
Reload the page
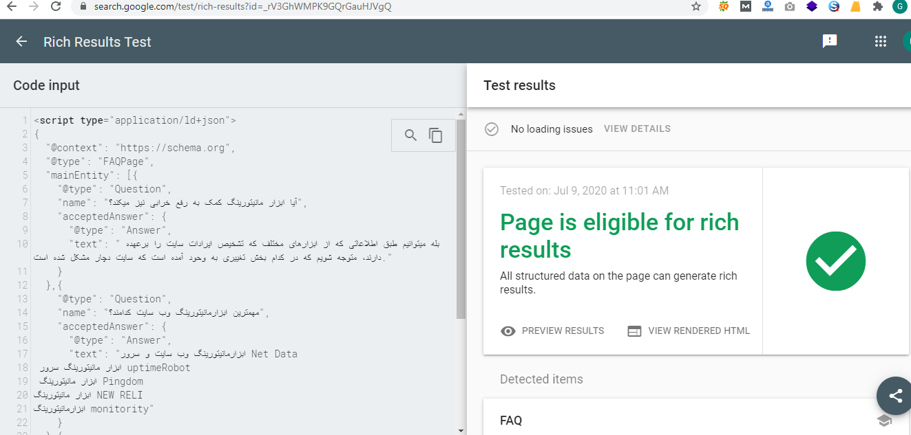pos(56,6)
